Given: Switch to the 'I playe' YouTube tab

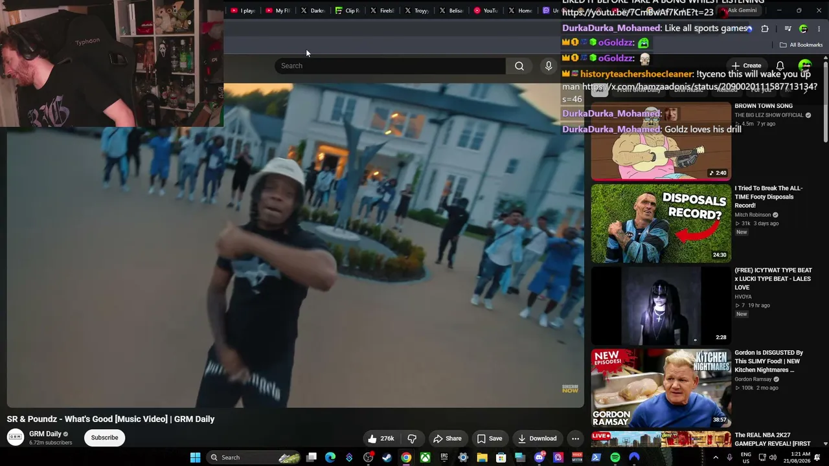Looking at the screenshot, I should tap(242, 10).
